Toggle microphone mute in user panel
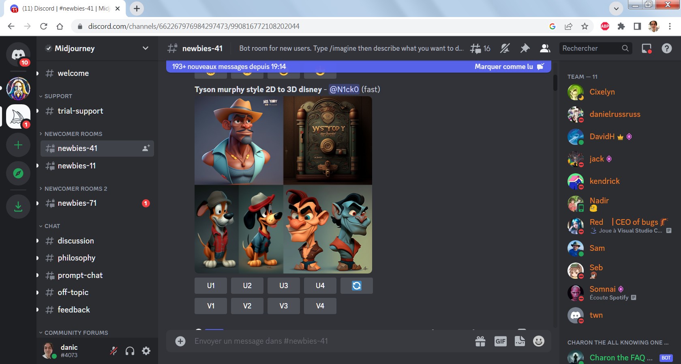Image resolution: width=681 pixels, height=364 pixels. tap(114, 351)
